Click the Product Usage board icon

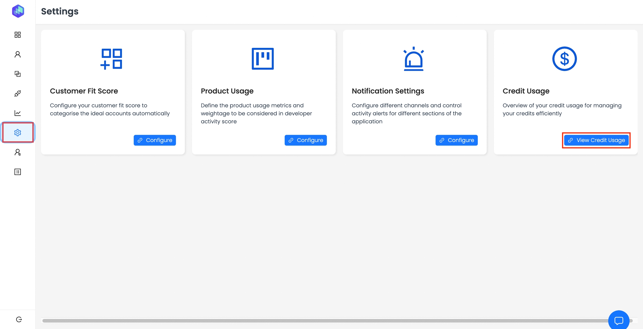263,59
